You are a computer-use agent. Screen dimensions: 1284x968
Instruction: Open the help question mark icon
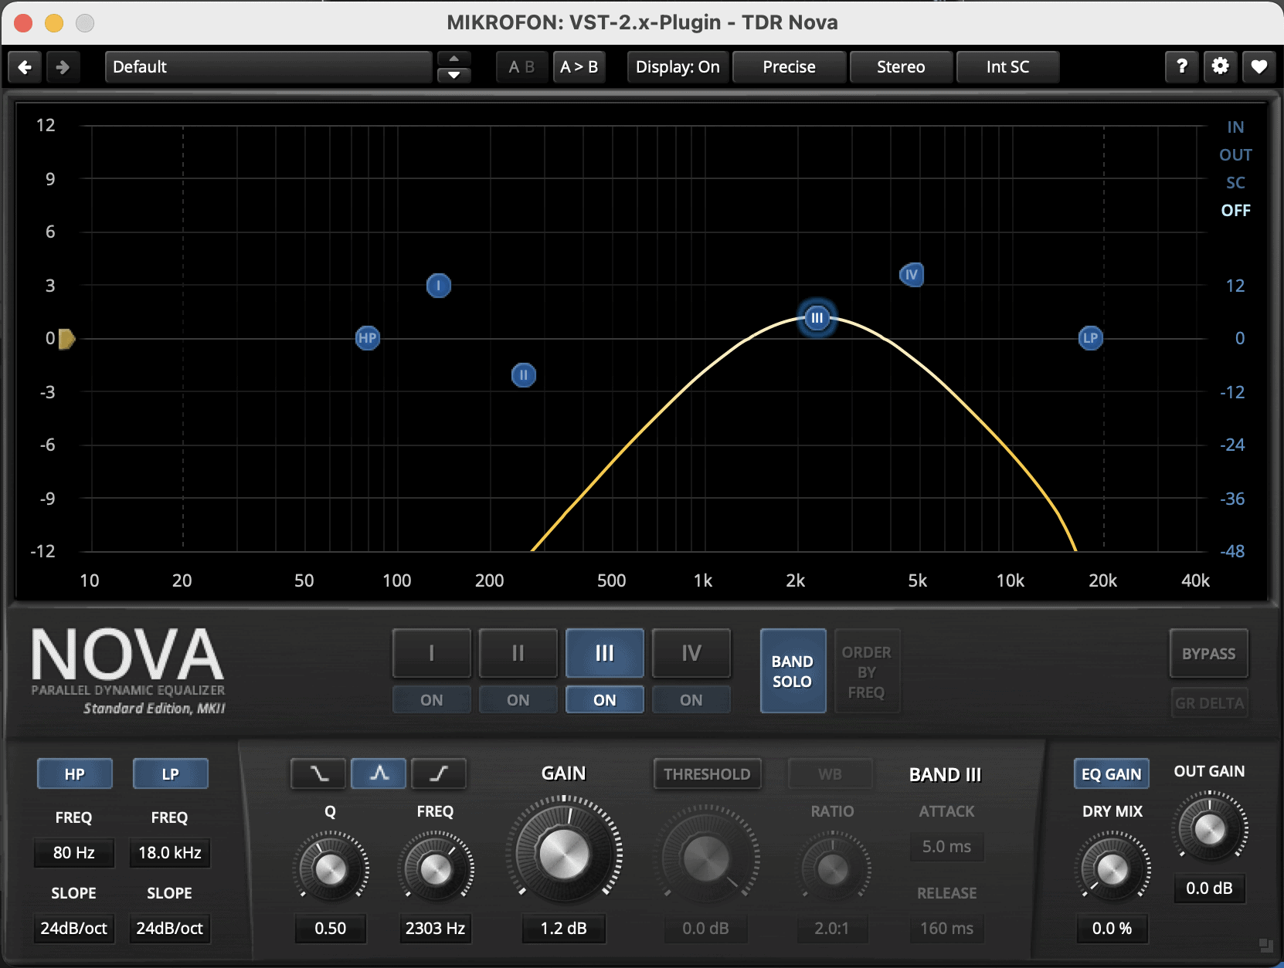1182,67
